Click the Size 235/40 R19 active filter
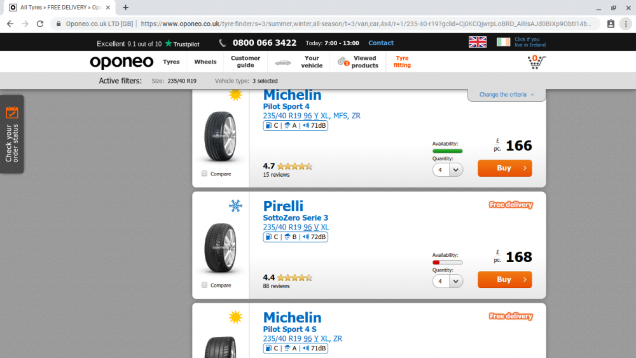Viewport: 636px width, 358px height. coord(174,81)
